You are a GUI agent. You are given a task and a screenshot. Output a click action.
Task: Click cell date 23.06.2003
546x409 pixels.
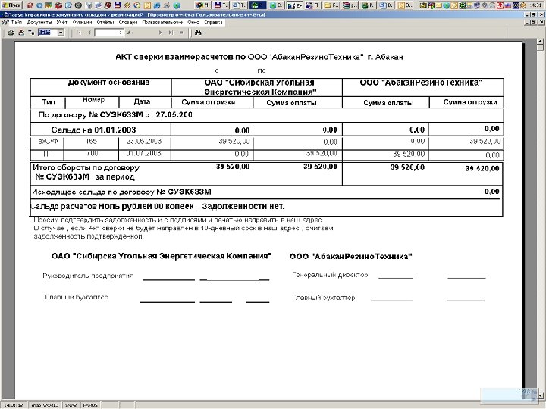click(144, 142)
